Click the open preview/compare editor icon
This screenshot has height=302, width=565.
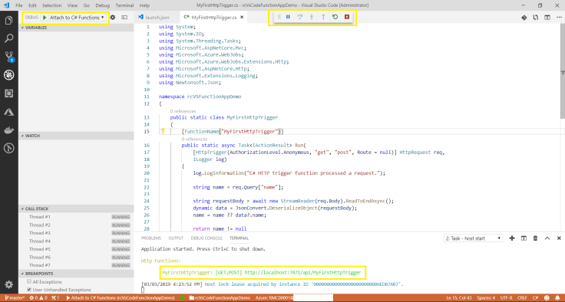(536, 18)
